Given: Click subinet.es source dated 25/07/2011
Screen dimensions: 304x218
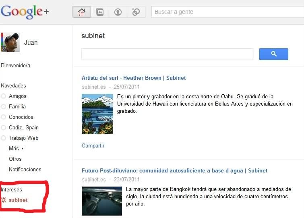Looking at the screenshot, I should click(94, 87).
